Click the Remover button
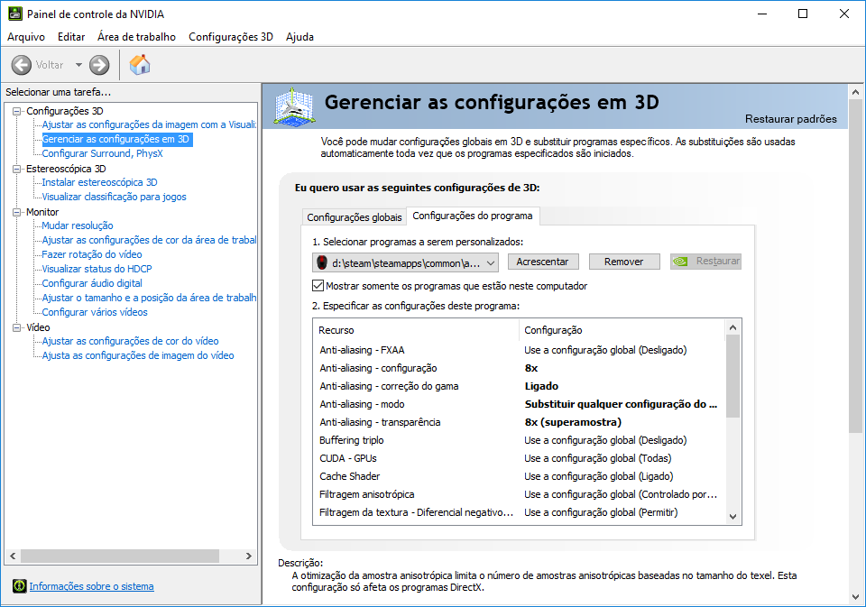 (624, 262)
